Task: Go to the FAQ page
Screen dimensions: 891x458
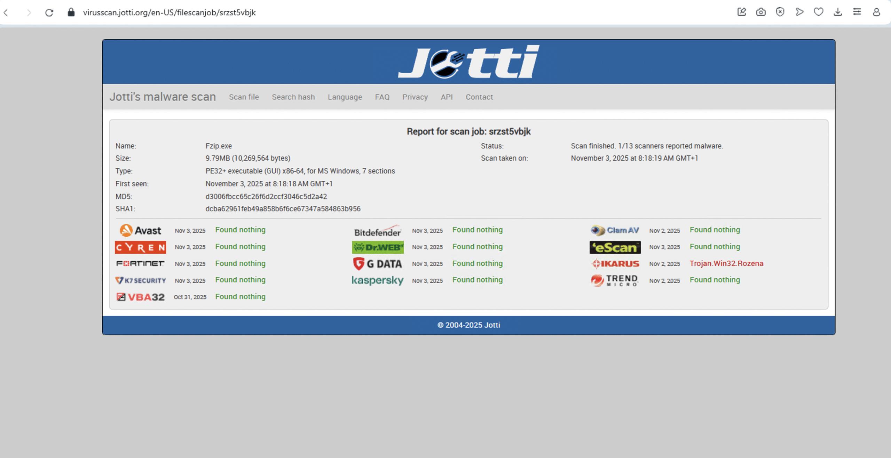Action: [x=382, y=97]
